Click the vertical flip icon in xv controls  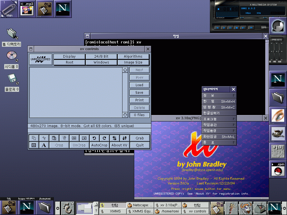pyautogui.click(x=124, y=138)
